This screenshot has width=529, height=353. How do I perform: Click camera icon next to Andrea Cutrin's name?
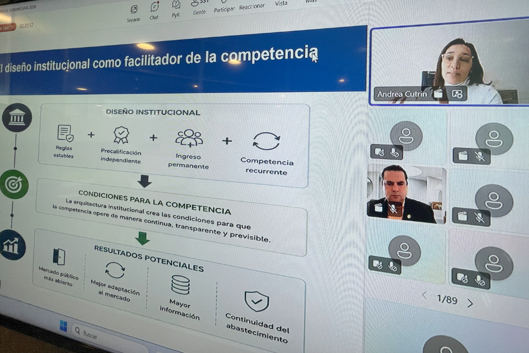click(438, 93)
